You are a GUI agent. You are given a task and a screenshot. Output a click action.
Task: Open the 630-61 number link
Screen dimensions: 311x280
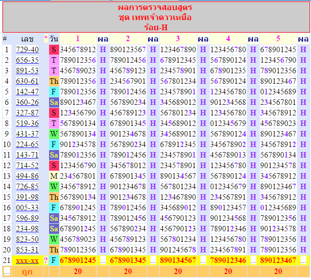point(27,81)
